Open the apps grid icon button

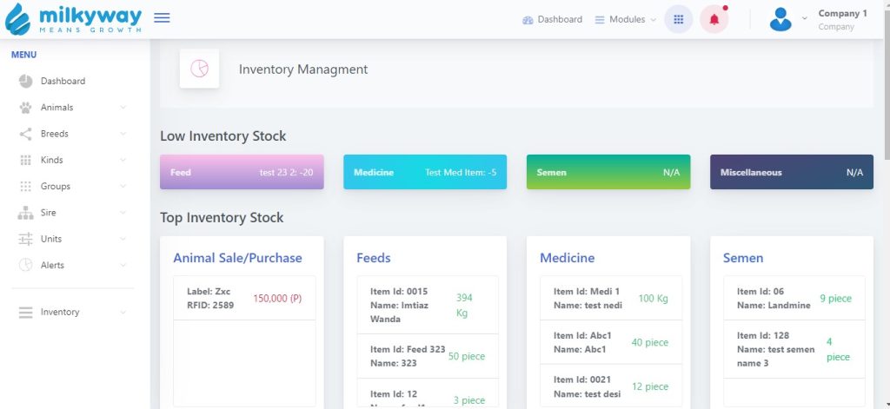(x=678, y=19)
